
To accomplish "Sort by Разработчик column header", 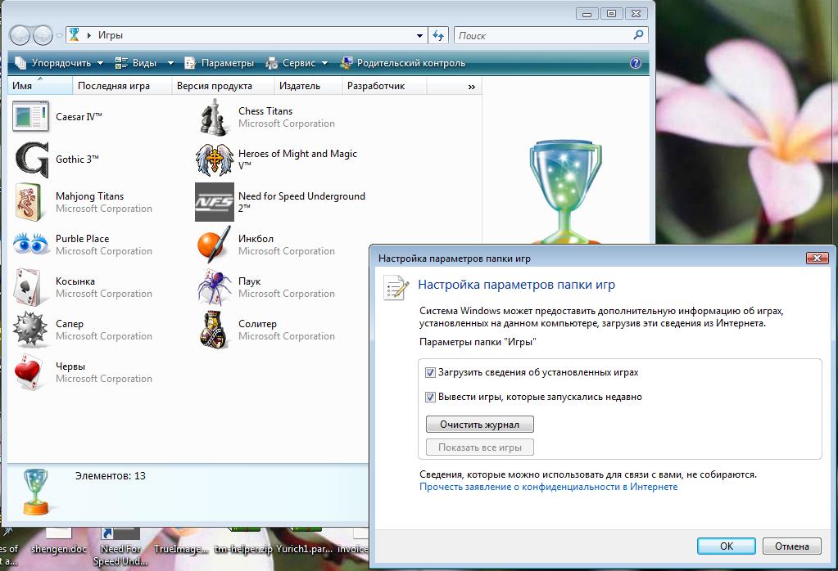I will tap(383, 86).
